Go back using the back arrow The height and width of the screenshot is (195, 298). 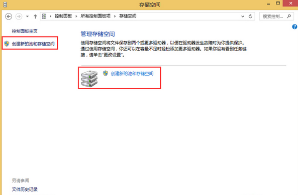click(x=9, y=17)
